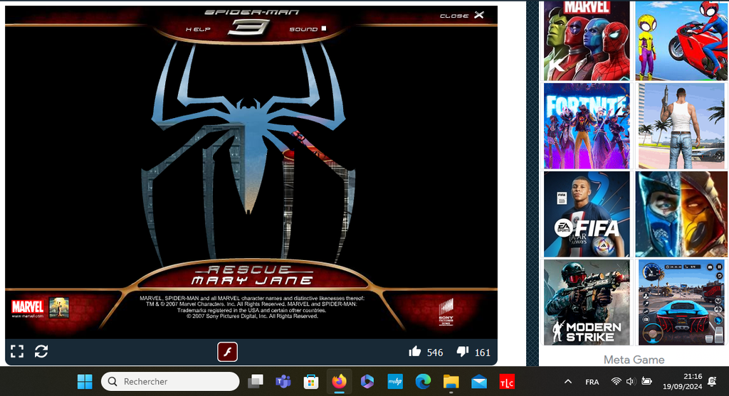Click the Rechercher search box

click(170, 382)
